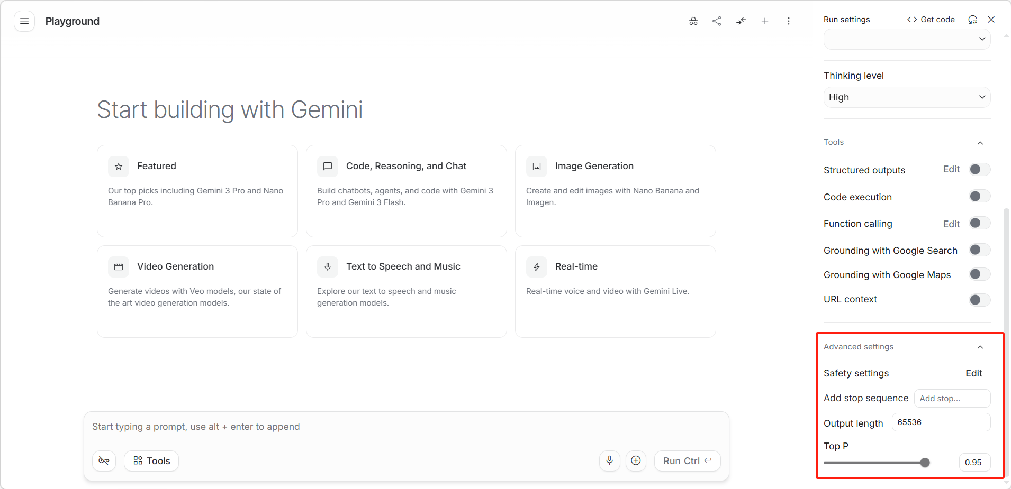The image size is (1011, 489).
Task: Open Text to Speech and Music card
Action: coord(407,292)
